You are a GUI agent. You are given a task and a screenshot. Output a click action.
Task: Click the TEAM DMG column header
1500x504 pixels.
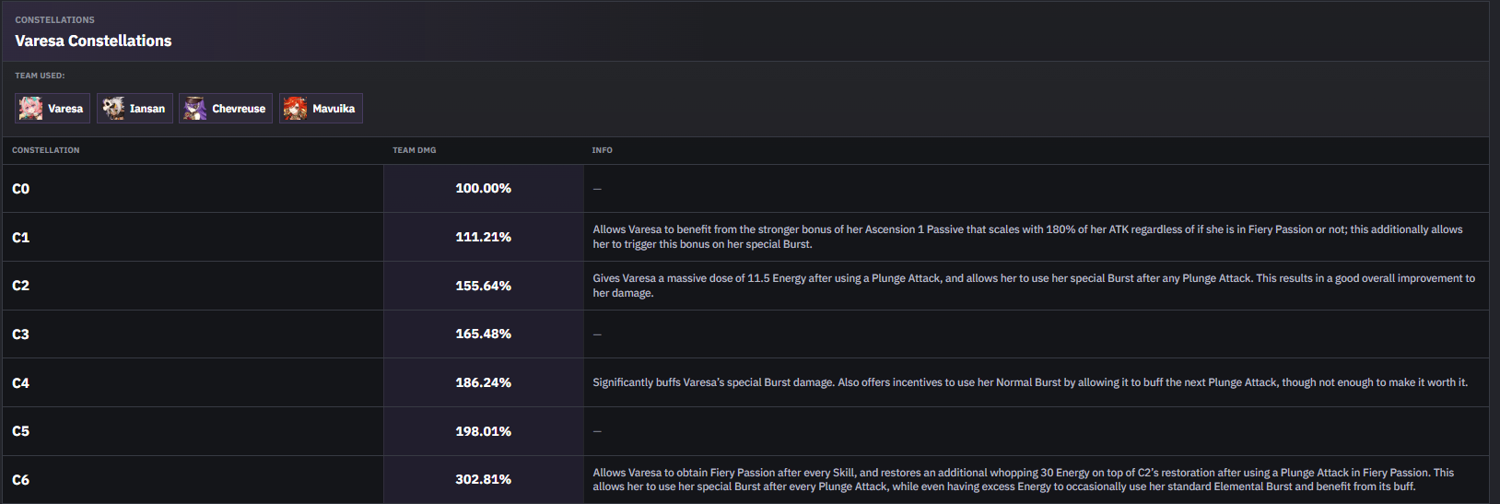pos(415,150)
